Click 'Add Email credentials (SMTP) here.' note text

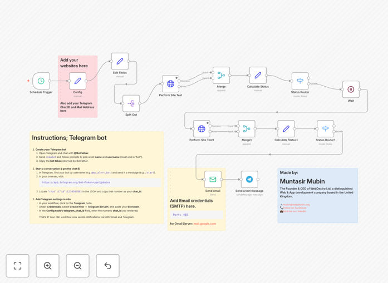[191, 203]
